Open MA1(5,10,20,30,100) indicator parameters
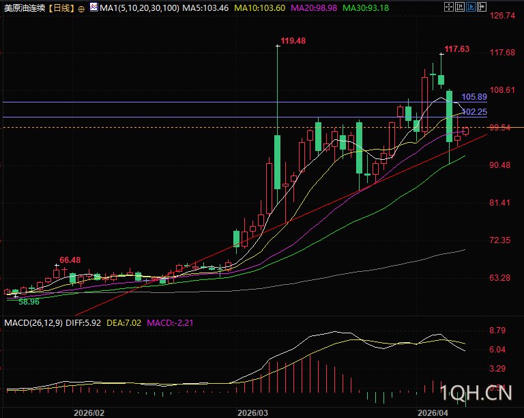The image size is (524, 418). tap(135, 8)
